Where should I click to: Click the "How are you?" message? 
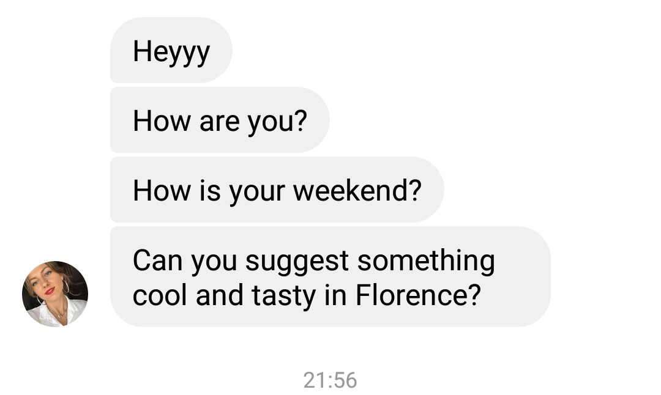(x=219, y=120)
